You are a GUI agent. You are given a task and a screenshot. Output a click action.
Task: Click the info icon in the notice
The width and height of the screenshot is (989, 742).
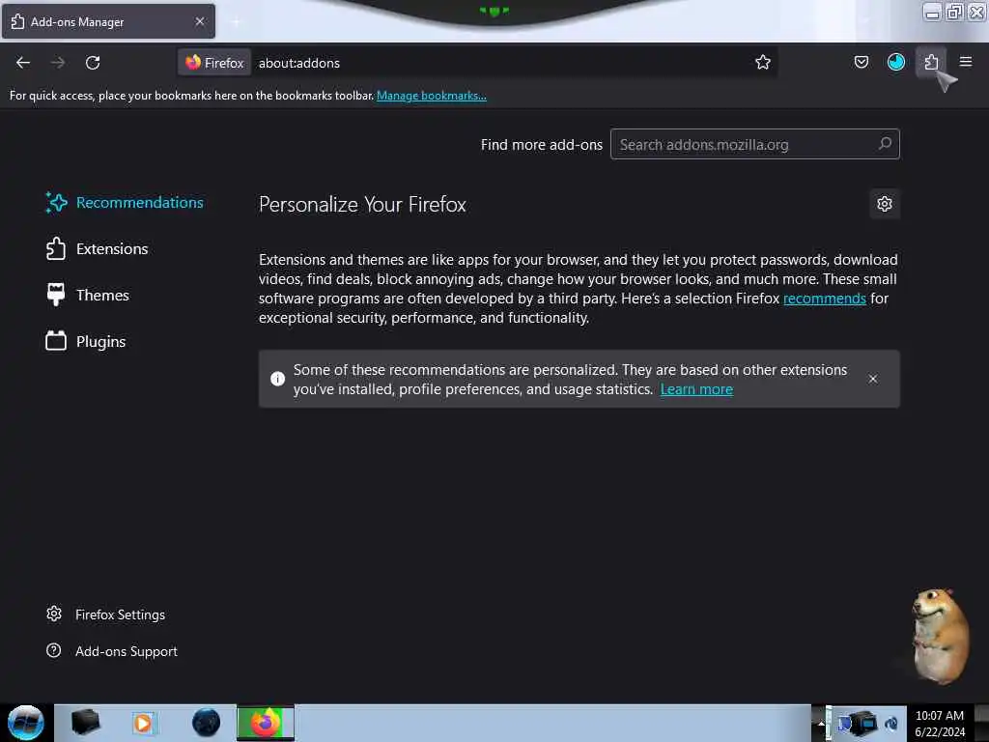pos(277,379)
